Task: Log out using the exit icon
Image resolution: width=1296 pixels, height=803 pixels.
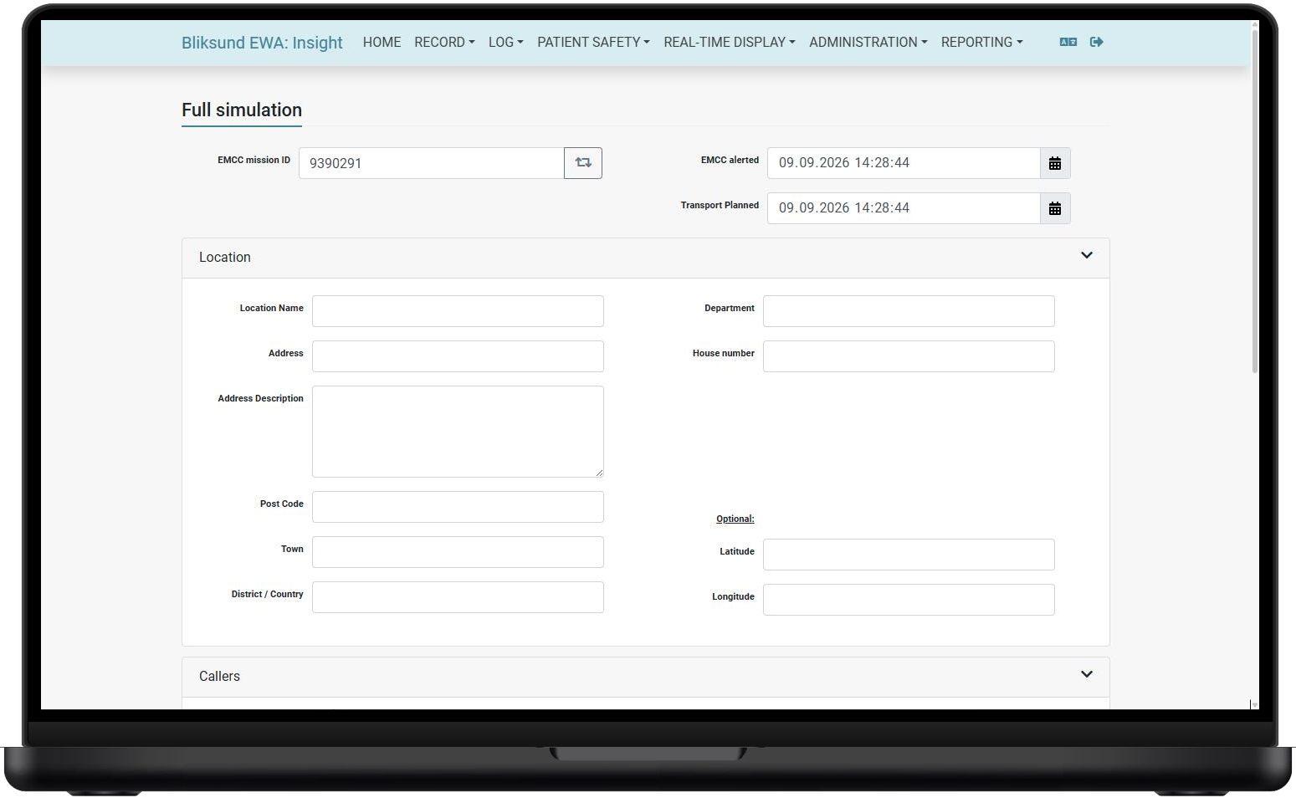Action: tap(1097, 42)
